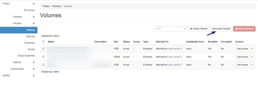Click the Availability Zone column header
This screenshot has width=258, height=98.
click(195, 42)
